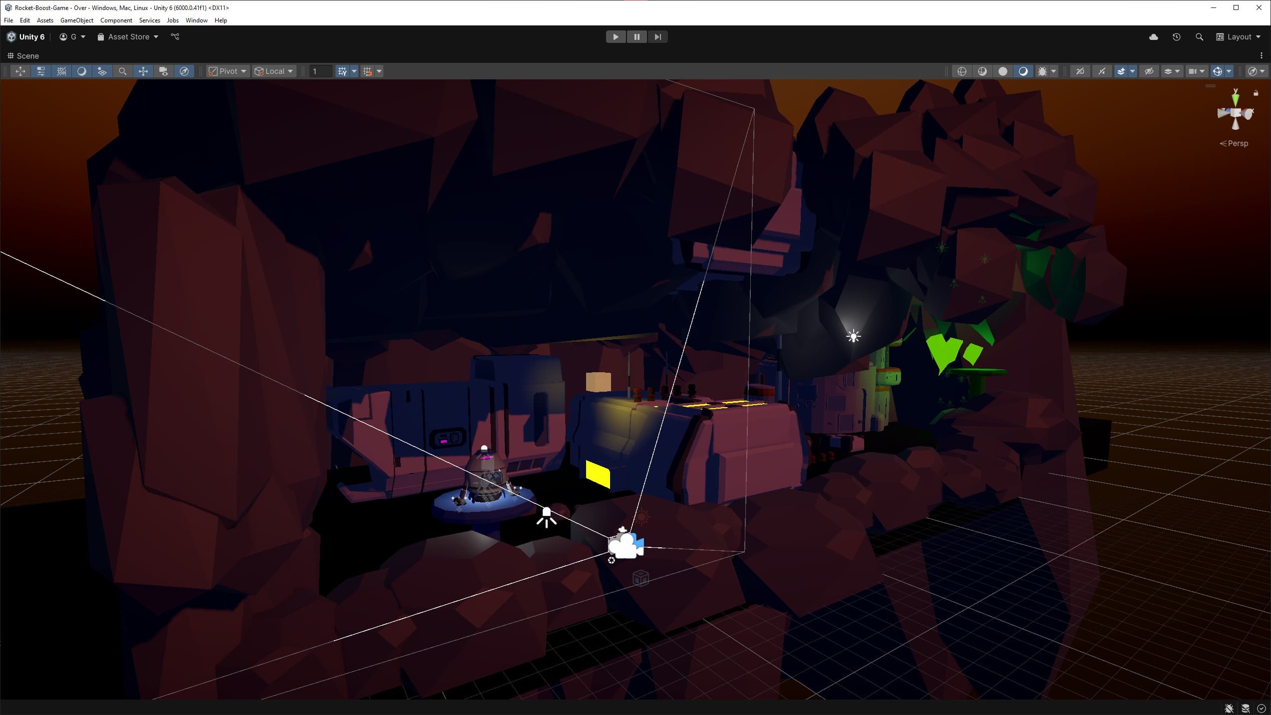Toggle the Tool Settings overlay sliders icon

pyautogui.click(x=41, y=71)
